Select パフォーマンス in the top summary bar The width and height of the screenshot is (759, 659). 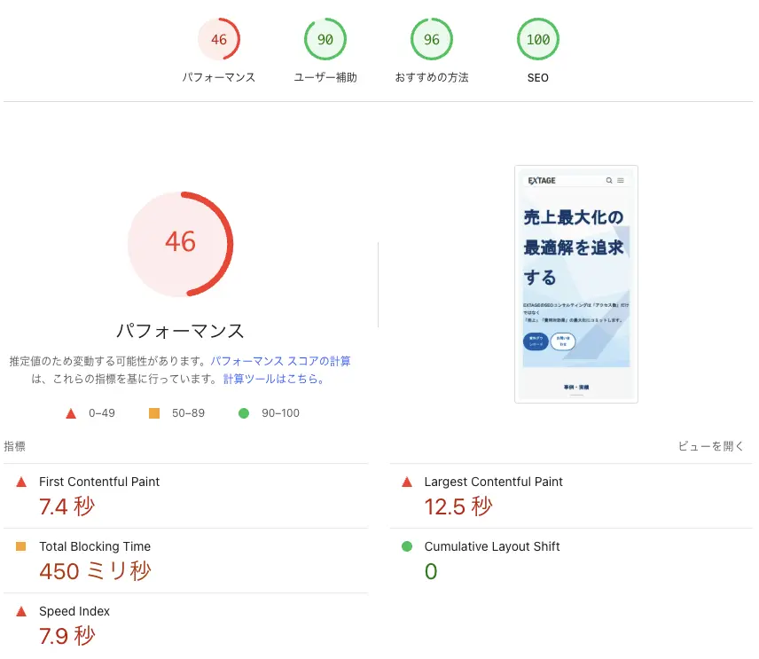219,77
